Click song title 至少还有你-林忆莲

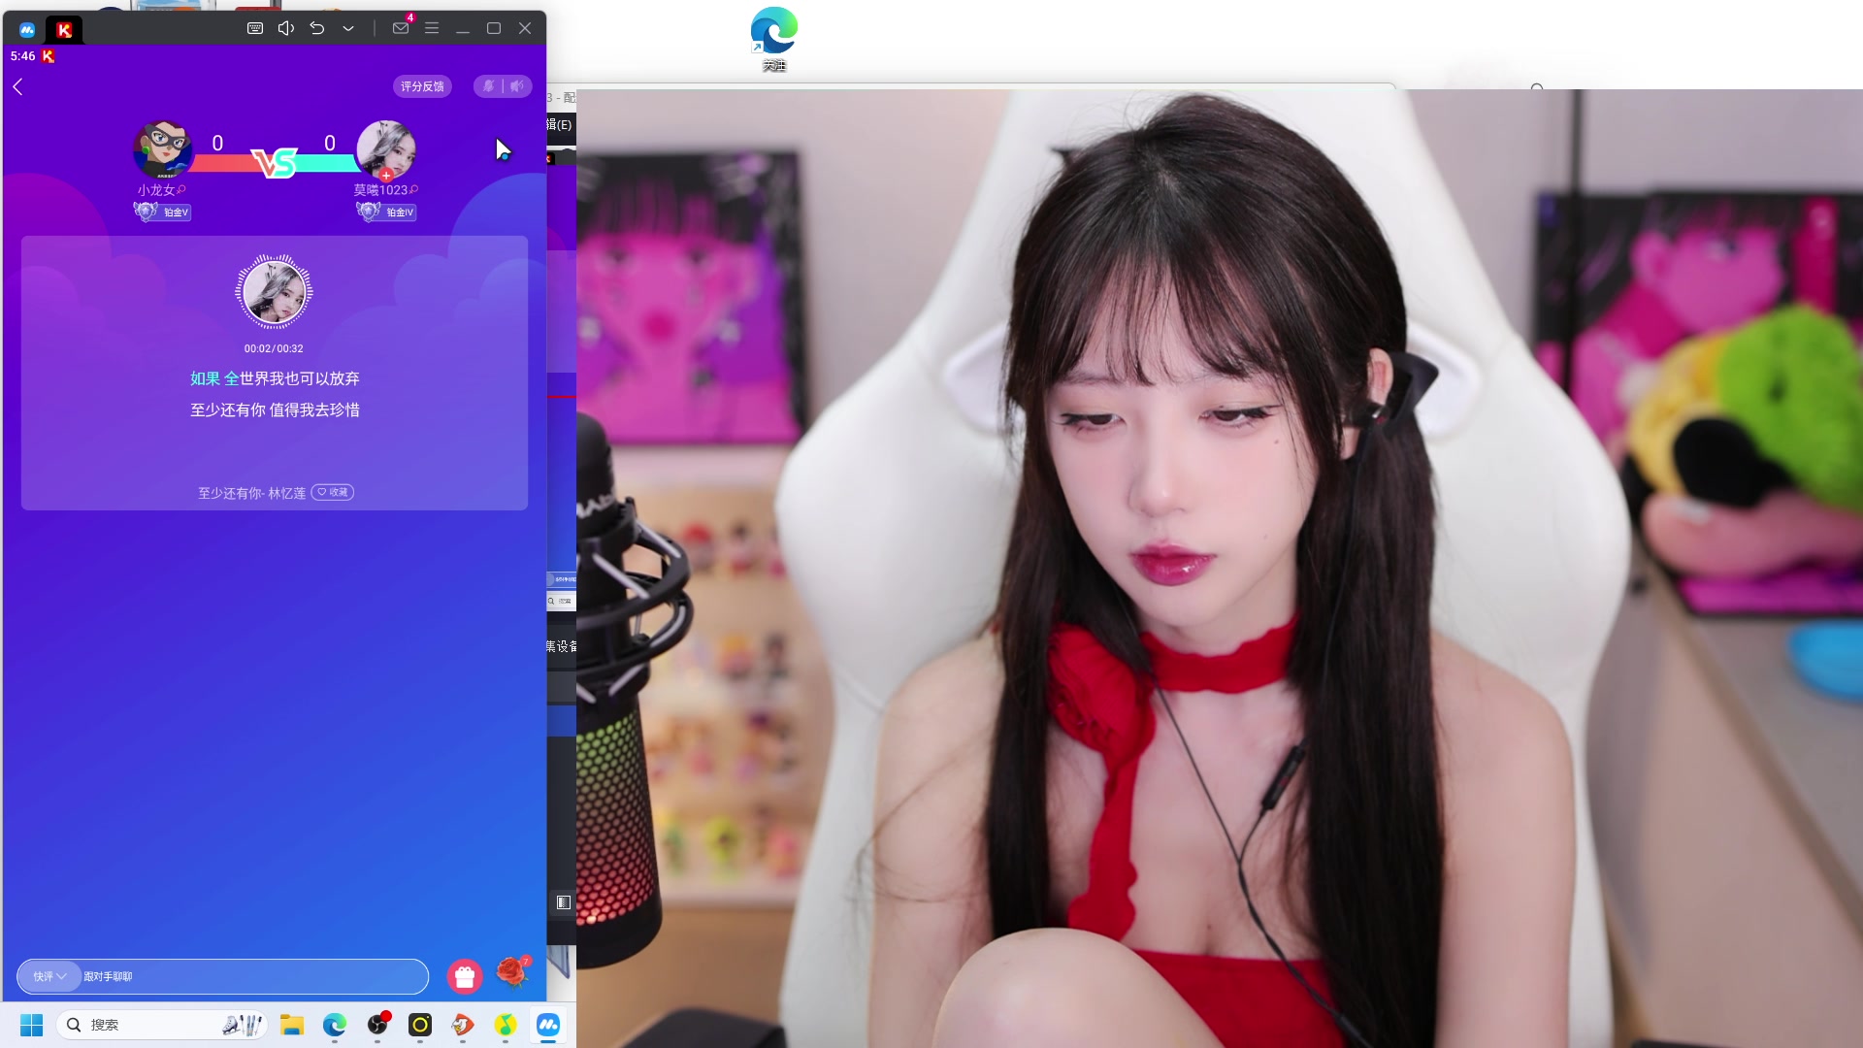(252, 493)
